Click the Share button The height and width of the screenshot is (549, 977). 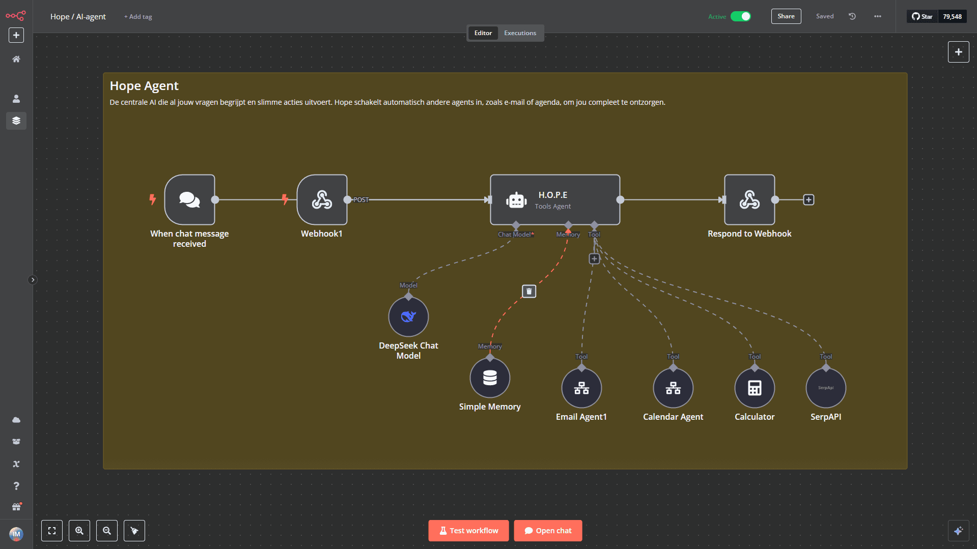[786, 16]
